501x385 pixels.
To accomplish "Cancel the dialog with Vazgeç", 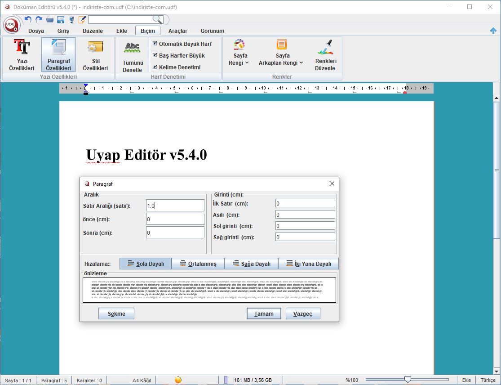I will [x=303, y=313].
